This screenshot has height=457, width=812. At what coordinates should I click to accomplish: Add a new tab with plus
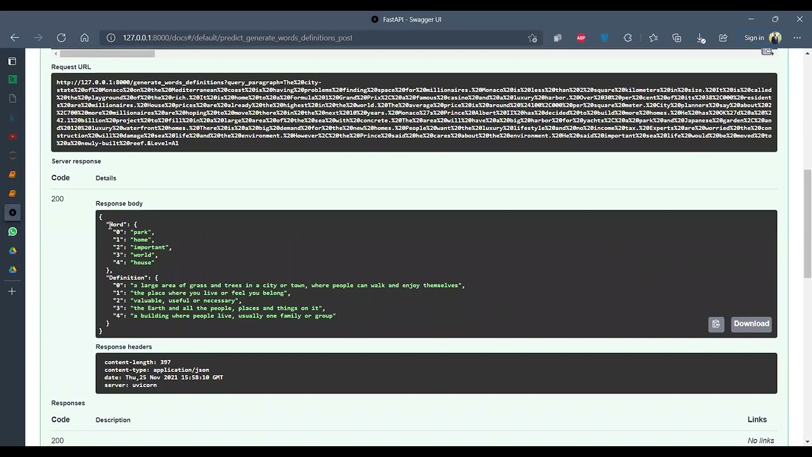click(12, 291)
